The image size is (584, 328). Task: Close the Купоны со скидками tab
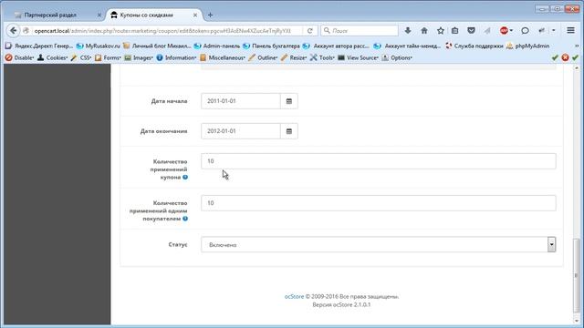coord(195,15)
